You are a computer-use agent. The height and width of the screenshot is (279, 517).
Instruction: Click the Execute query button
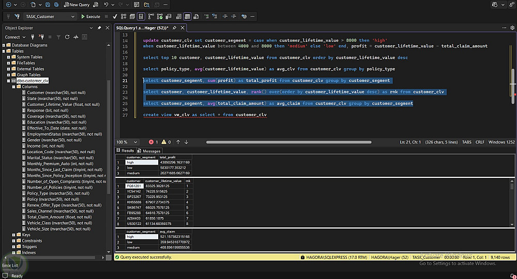click(90, 17)
